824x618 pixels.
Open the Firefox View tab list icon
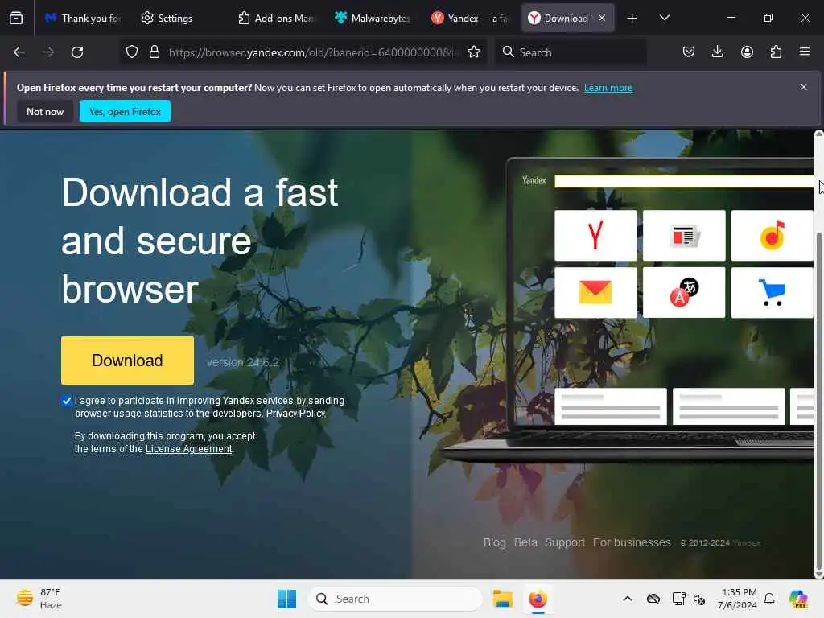click(x=16, y=18)
